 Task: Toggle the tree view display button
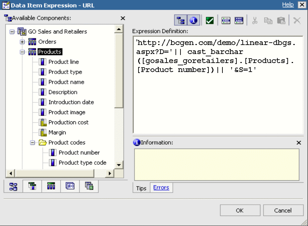(x=181, y=20)
